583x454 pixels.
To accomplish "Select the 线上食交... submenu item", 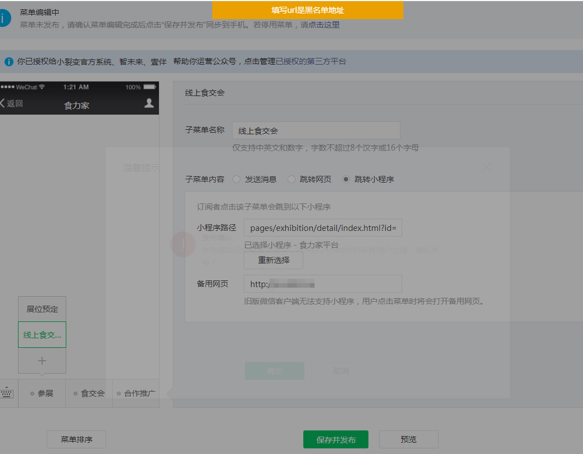I will pyautogui.click(x=42, y=335).
